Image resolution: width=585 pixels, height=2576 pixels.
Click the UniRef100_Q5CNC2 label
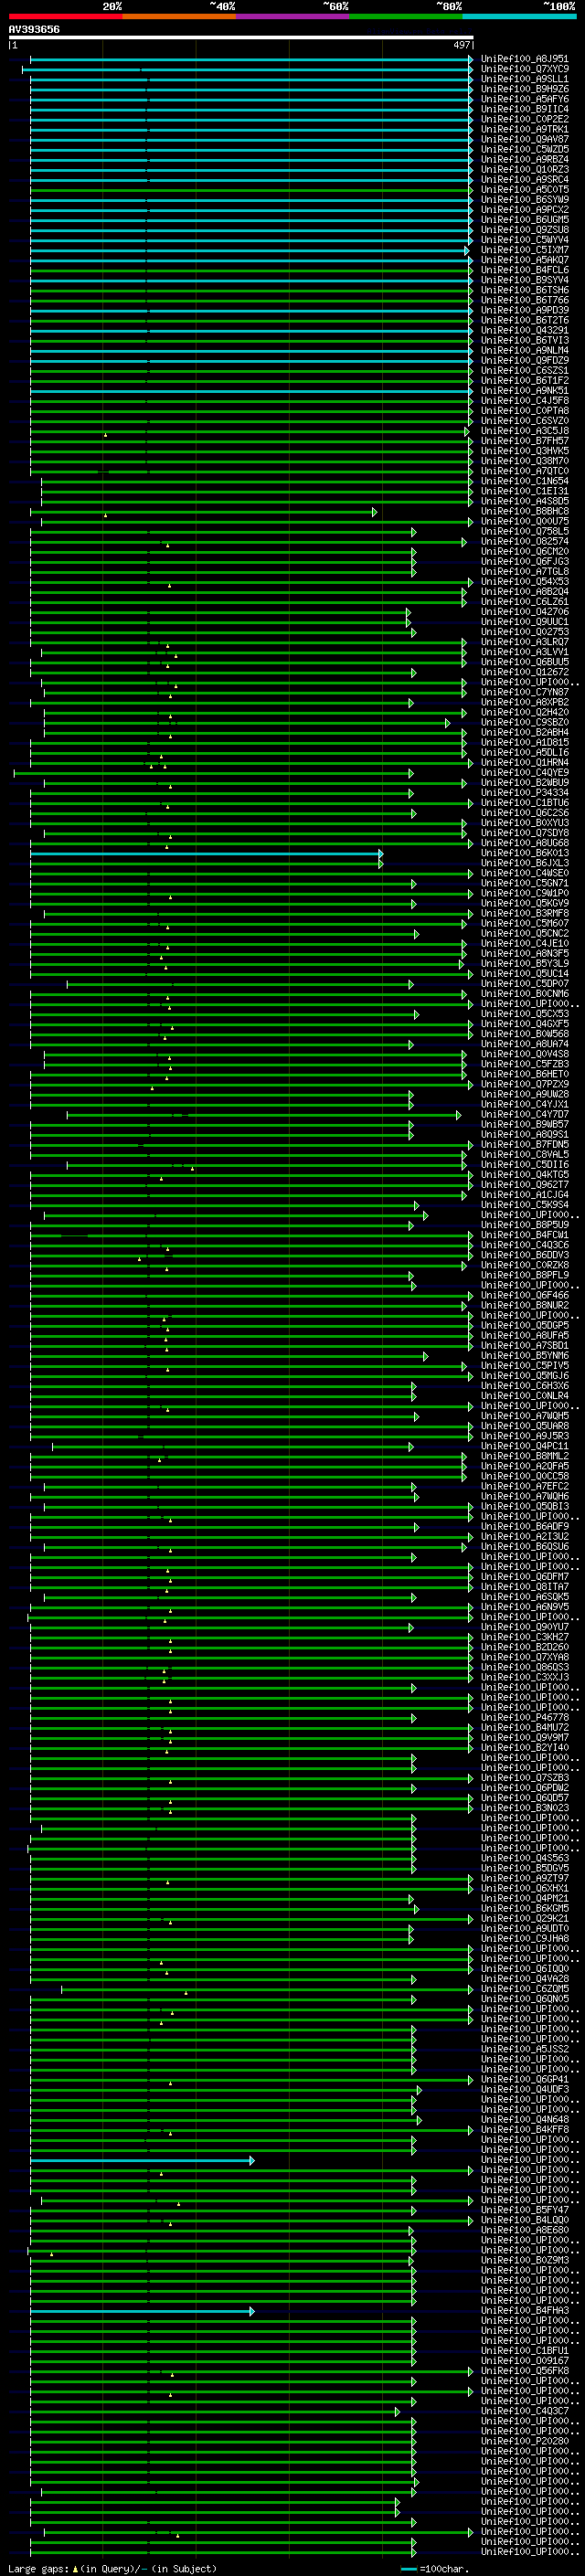click(x=524, y=933)
